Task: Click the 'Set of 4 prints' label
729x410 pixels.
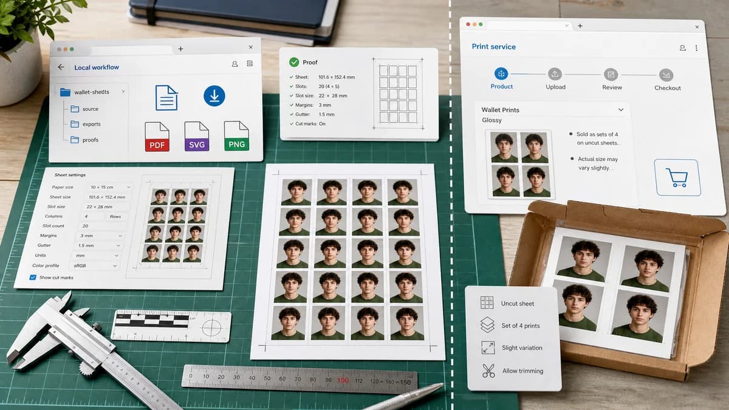Action: [x=521, y=326]
